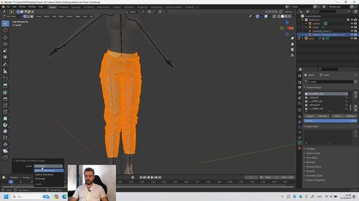Select the Smooth tool
This screenshot has height=201, width=359.
(5, 132)
